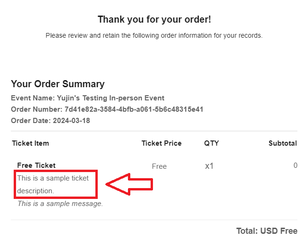
Task: Click the "Please review and retain" subtitle
Action: 154,35
